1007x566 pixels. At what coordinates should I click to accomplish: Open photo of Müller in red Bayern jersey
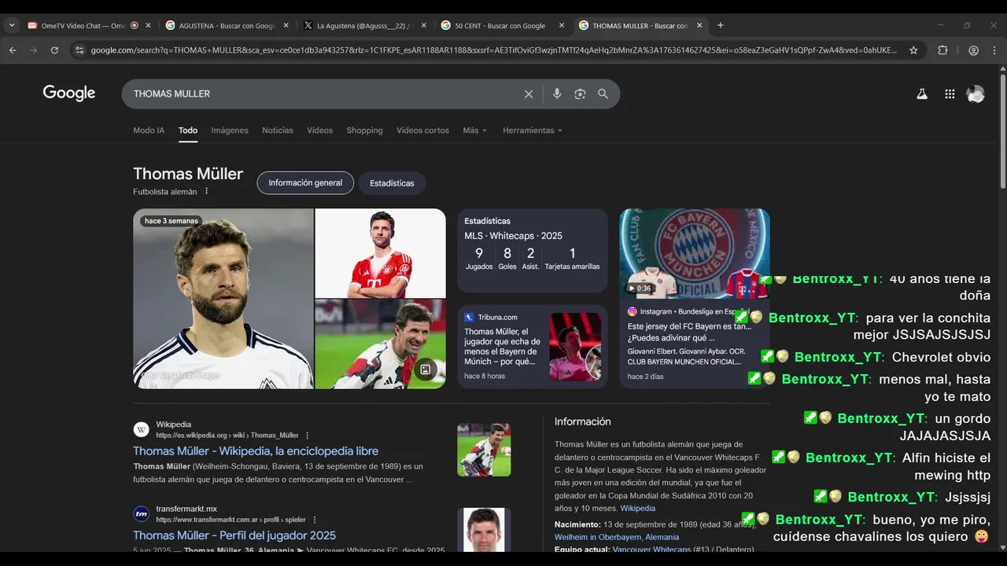pos(380,252)
